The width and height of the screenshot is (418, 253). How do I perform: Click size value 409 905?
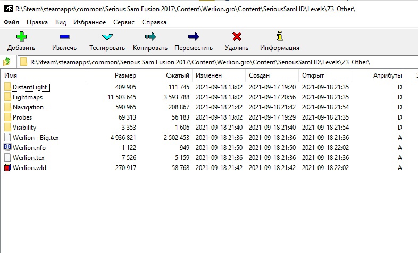(126, 87)
